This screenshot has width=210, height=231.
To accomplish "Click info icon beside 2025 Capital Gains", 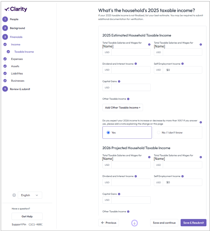I will [x=119, y=81].
